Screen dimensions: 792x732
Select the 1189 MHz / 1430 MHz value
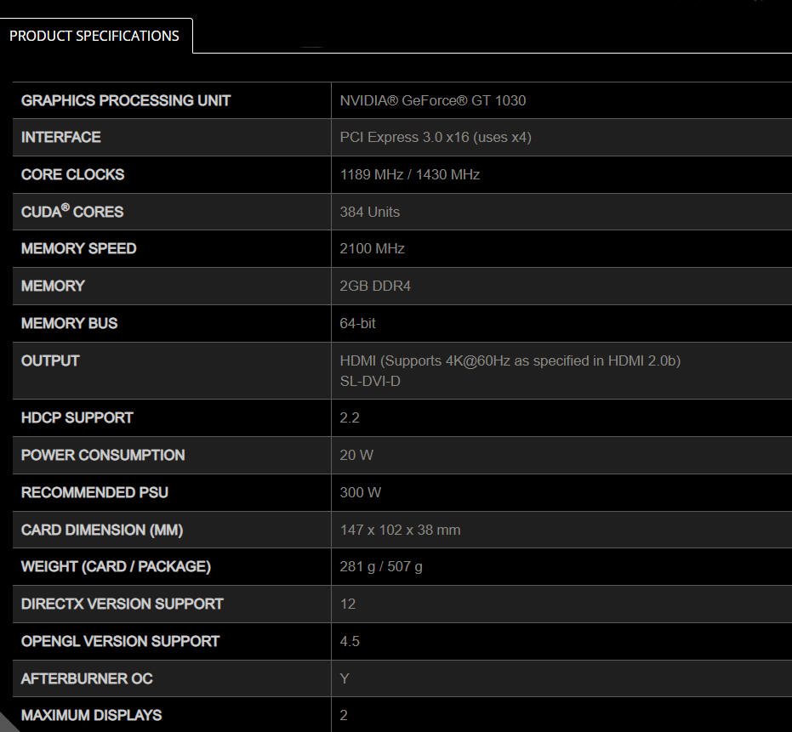(x=410, y=174)
